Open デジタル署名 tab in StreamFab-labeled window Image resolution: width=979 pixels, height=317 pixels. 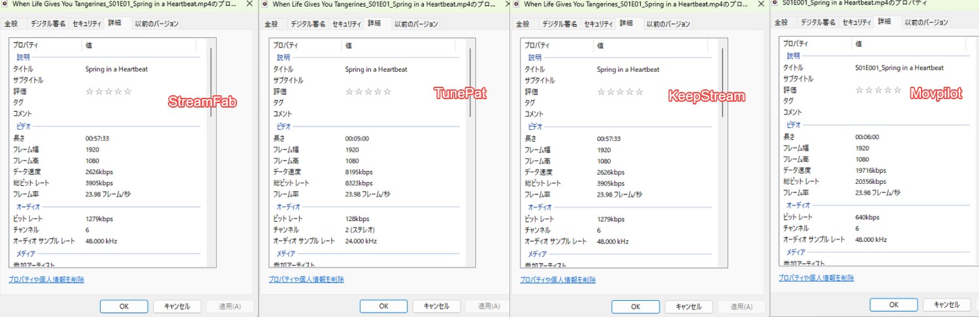point(48,24)
